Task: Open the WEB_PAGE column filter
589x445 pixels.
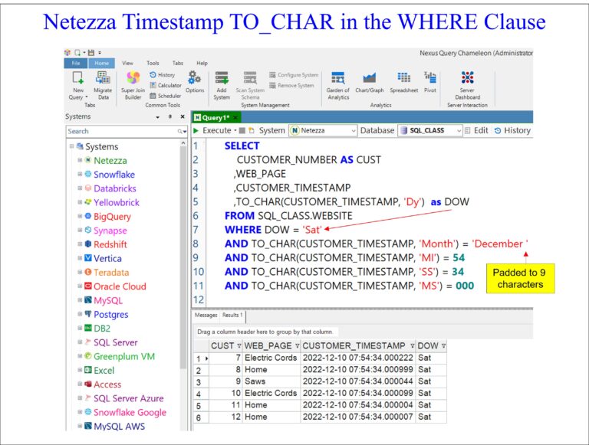Action: pyautogui.click(x=297, y=346)
